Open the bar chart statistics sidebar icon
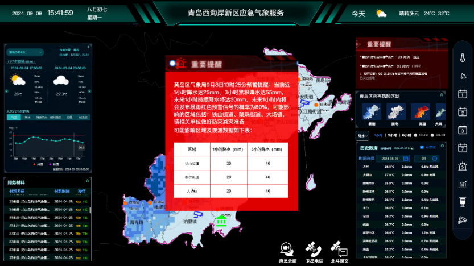The width and height of the screenshot is (474, 266). click(462, 184)
